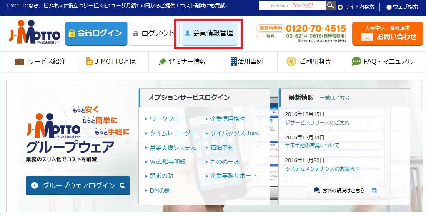The height and width of the screenshot is (215, 426).
Task: Click new-window icon on お悩み解決はこちら
Action: pos(374,190)
